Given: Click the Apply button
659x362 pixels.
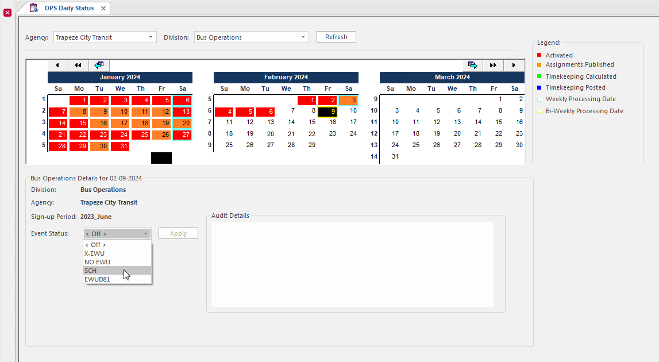Looking at the screenshot, I should pos(178,234).
